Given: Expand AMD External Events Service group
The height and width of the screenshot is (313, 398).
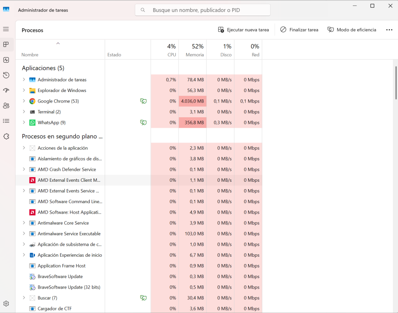Looking at the screenshot, I should click(24, 191).
